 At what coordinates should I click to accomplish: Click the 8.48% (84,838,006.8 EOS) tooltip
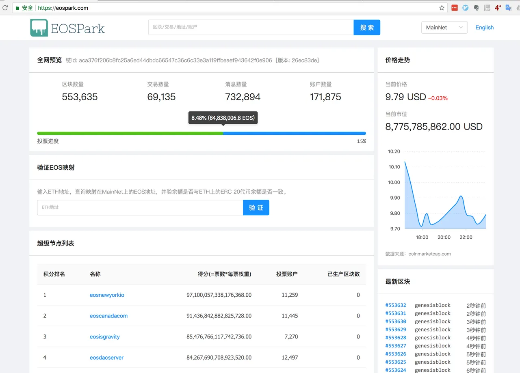[223, 118]
